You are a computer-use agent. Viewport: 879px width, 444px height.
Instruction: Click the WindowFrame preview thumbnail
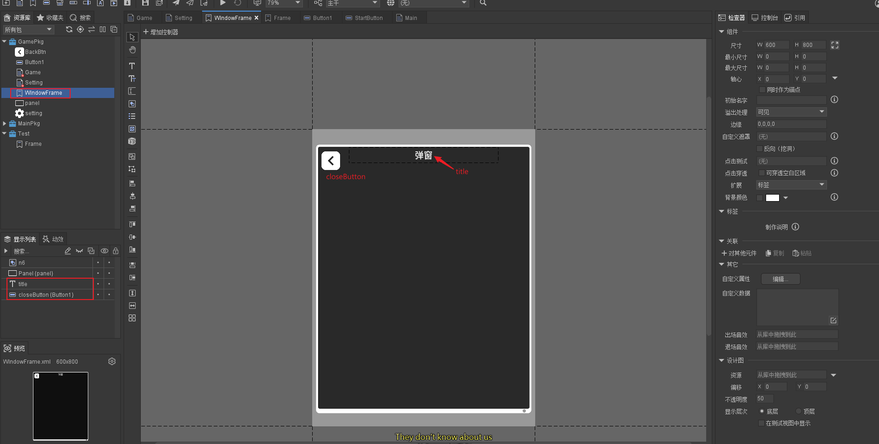click(60, 406)
